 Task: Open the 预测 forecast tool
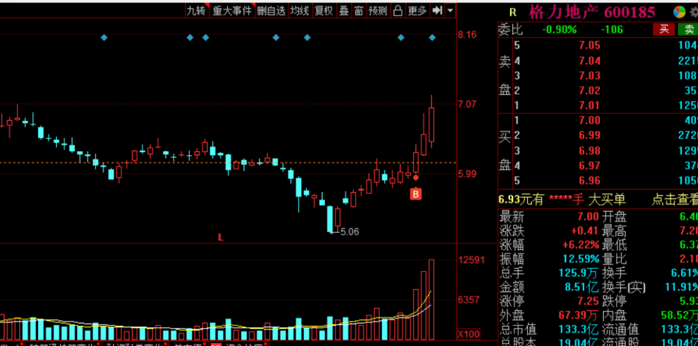point(378,11)
